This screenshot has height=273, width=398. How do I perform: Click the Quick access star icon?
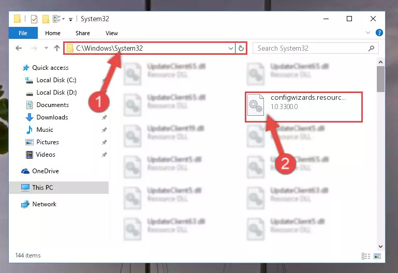tap(26, 68)
